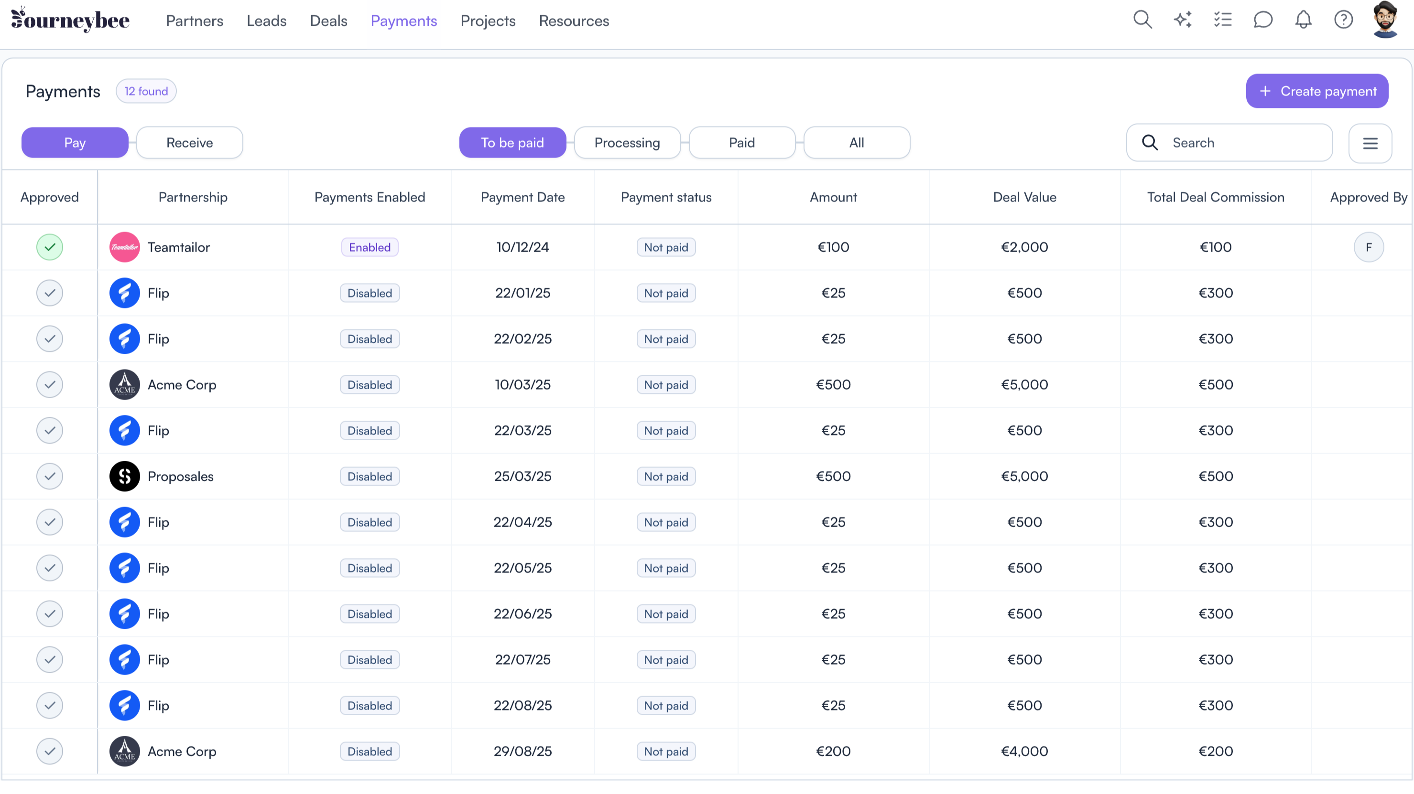Click the Create payment button

tap(1317, 91)
